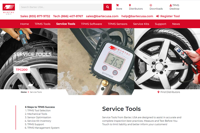Screen dimensions: 200x133
Task: Click Tech (866) 407-8767 link
Action: pyautogui.click(x=68, y=16)
